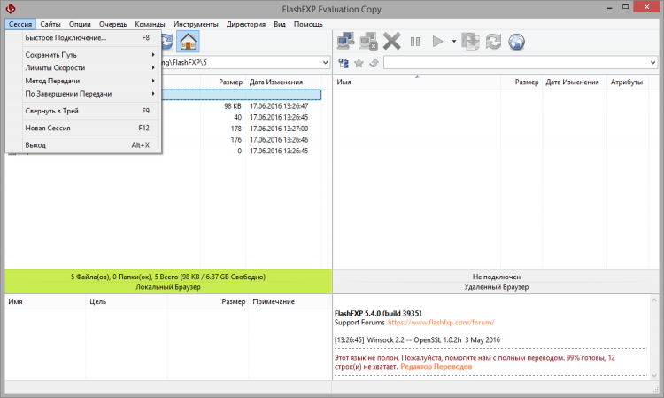Open По Завершении Передачи submenu
The width and height of the screenshot is (664, 398).
pyautogui.click(x=89, y=94)
